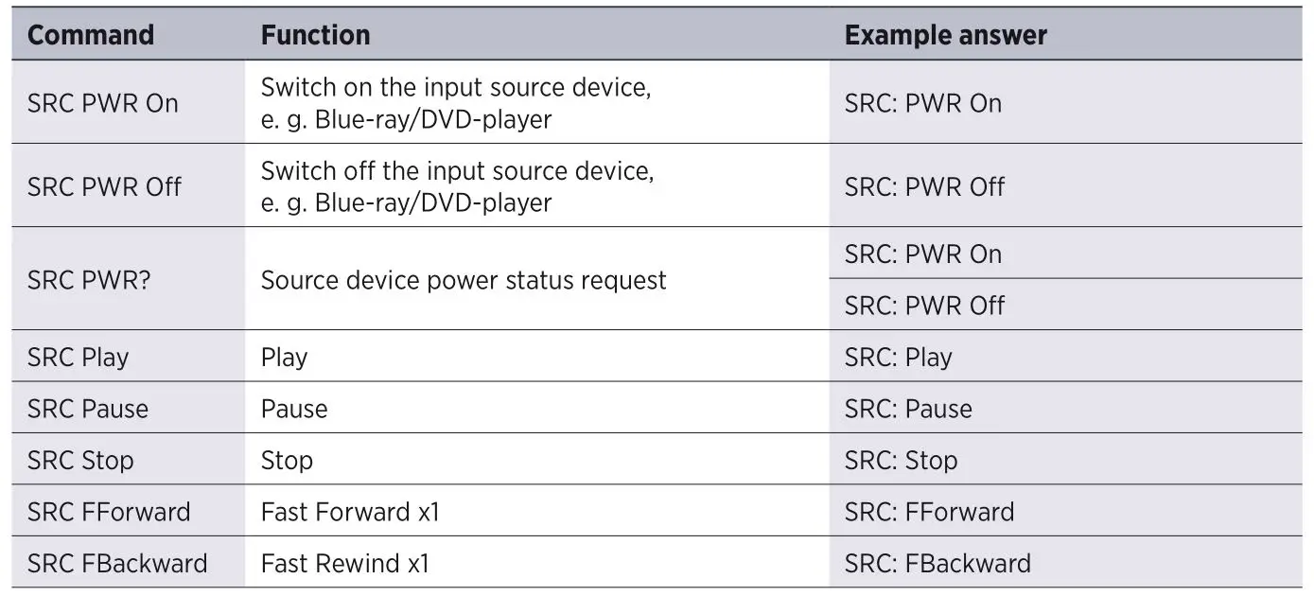Select the "SRC Play" command cell
Image resolution: width=1314 pixels, height=596 pixels.
pyautogui.click(x=78, y=358)
